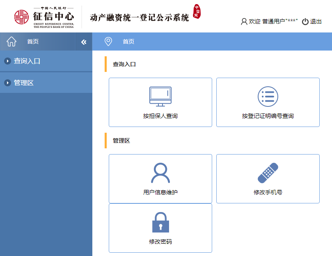Open the 首页 tab in the sidebar header

[x=33, y=42]
